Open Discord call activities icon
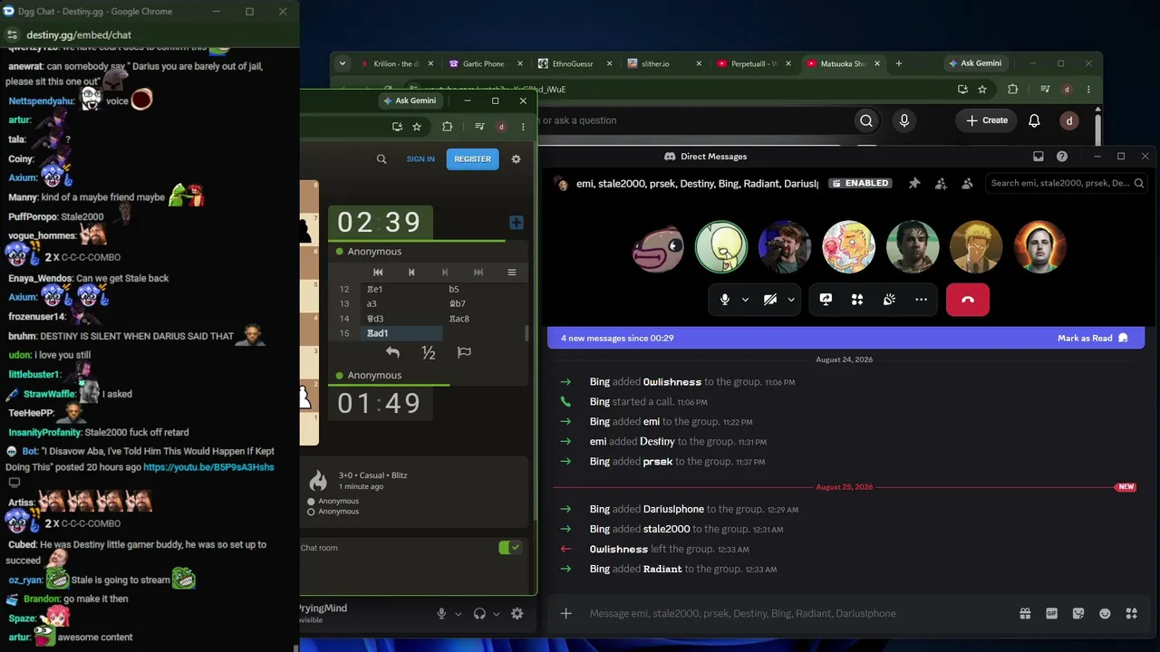 (x=857, y=300)
